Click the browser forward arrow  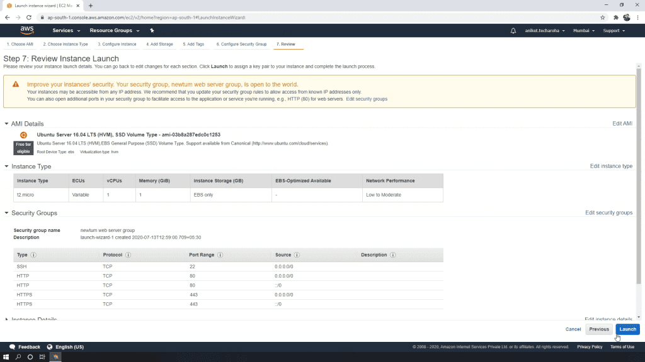tap(18, 17)
